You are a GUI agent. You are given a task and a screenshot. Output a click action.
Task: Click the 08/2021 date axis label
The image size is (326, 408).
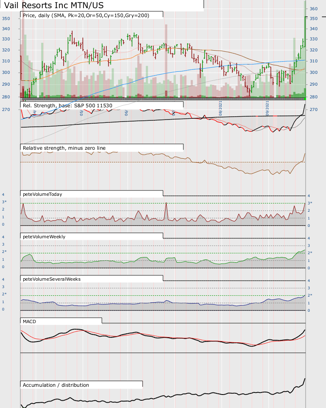coord(220,108)
